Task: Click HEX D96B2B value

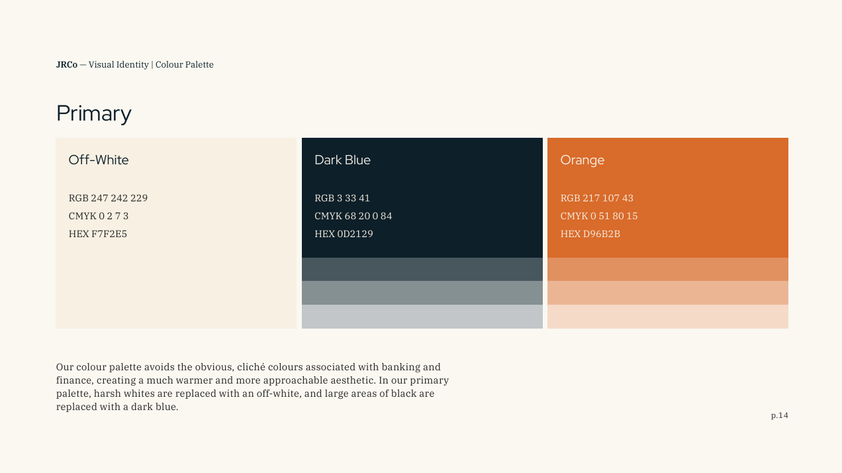Action: click(590, 234)
